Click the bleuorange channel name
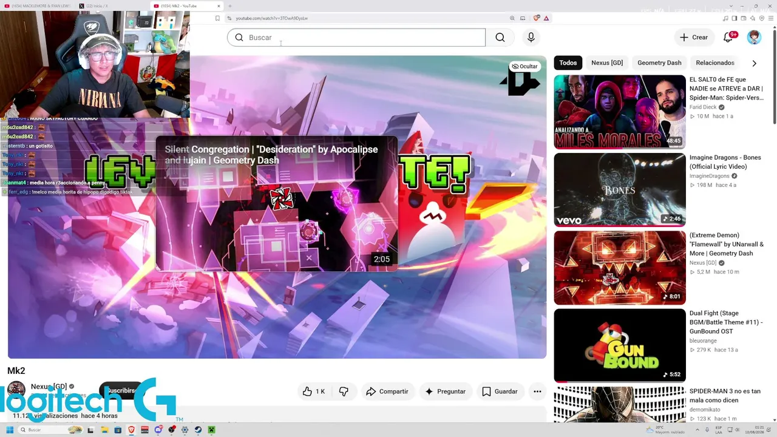777x437 pixels. point(703,341)
